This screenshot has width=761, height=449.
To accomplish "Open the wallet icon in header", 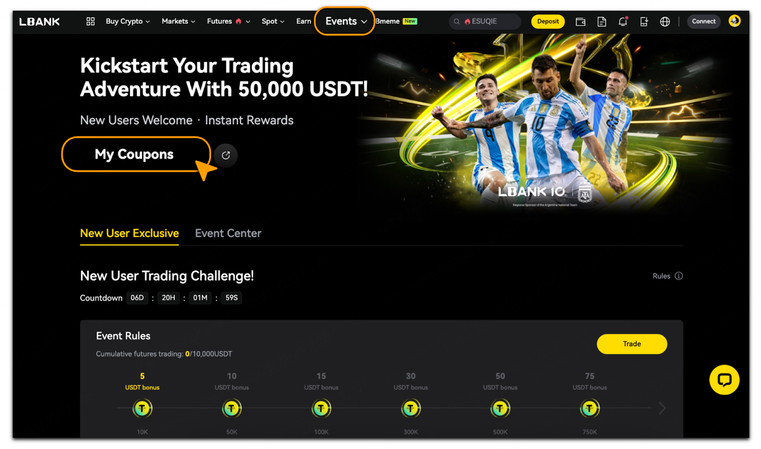I will tap(580, 21).
